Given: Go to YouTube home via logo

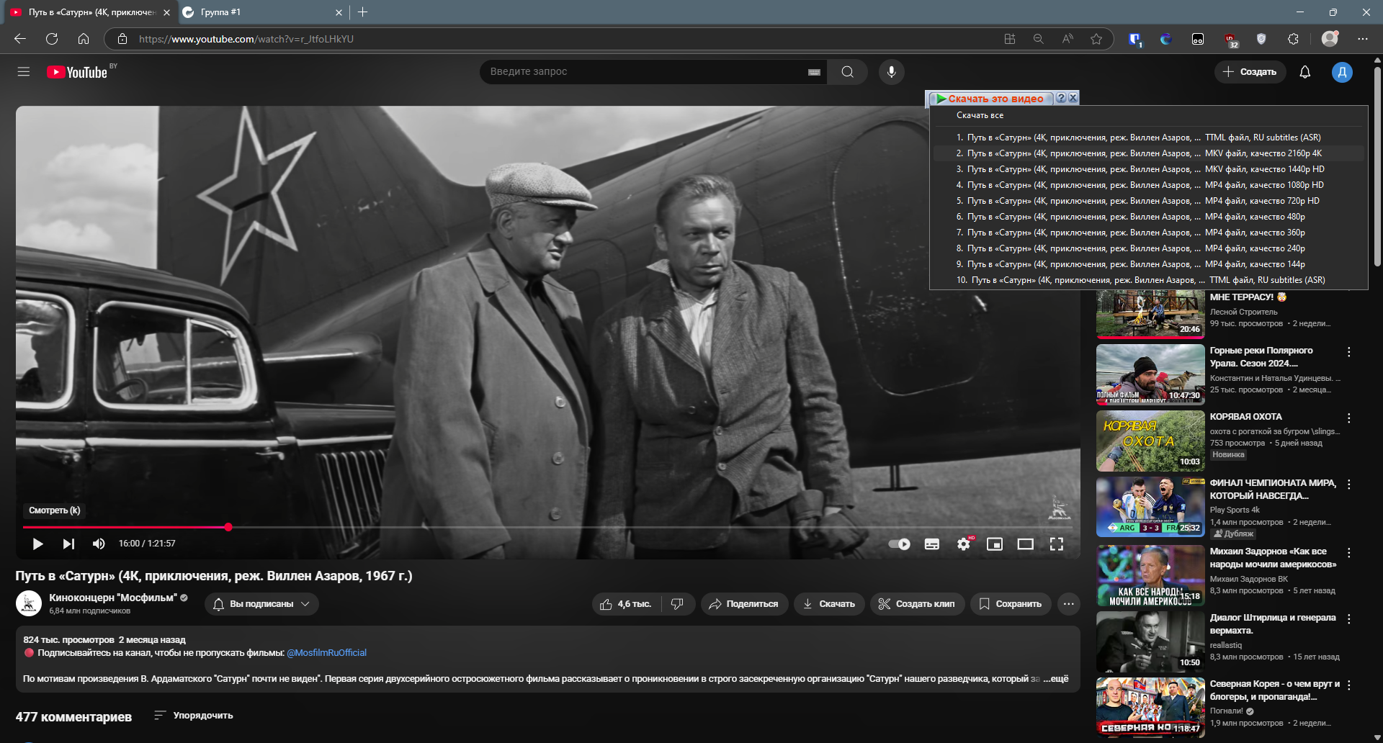Looking at the screenshot, I should pyautogui.click(x=77, y=72).
